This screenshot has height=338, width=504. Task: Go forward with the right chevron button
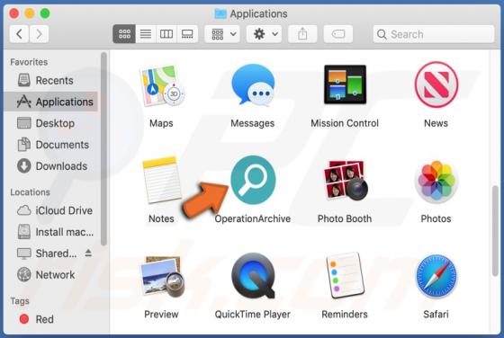point(40,34)
